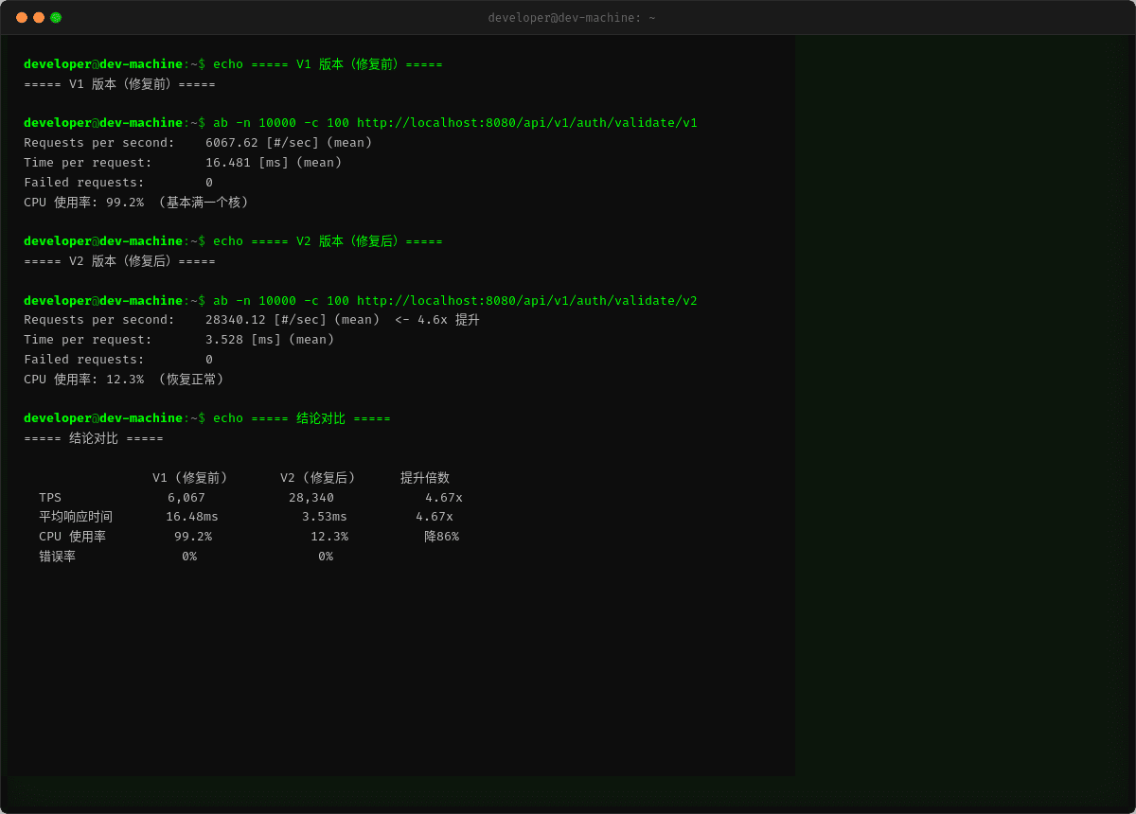The image size is (1136, 814).
Task: Click the ab command URL ending in validate/v2
Action: point(527,301)
